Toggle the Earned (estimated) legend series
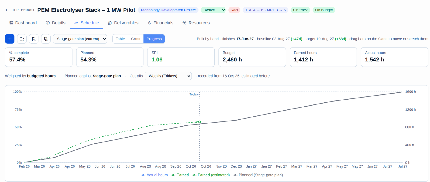Image resolution: width=430 pixels, height=182 pixels. 211,175
